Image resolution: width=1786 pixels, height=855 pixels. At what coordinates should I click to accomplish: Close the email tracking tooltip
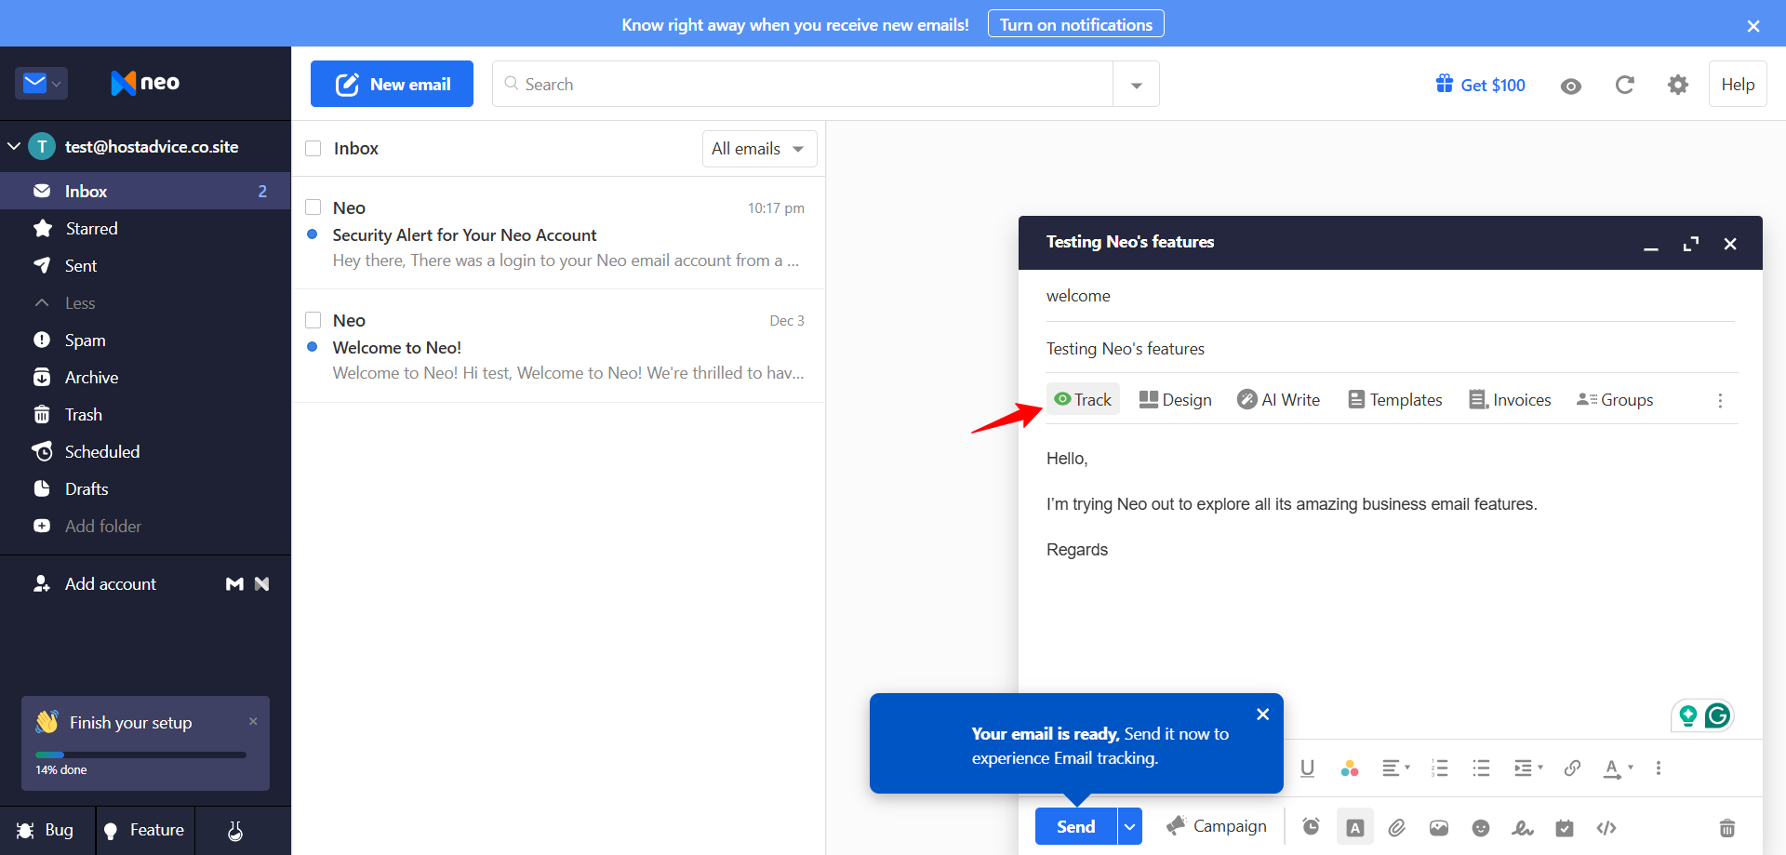click(x=1262, y=715)
